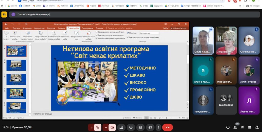Start slideshow from beginning (З початку)
Viewport: 262px width, 132px height.
tap(6, 35)
